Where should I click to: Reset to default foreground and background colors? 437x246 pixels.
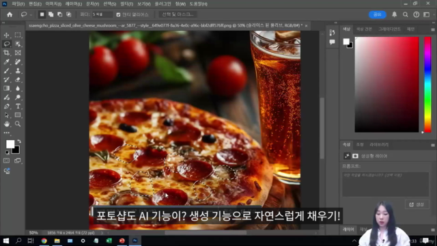[7, 152]
